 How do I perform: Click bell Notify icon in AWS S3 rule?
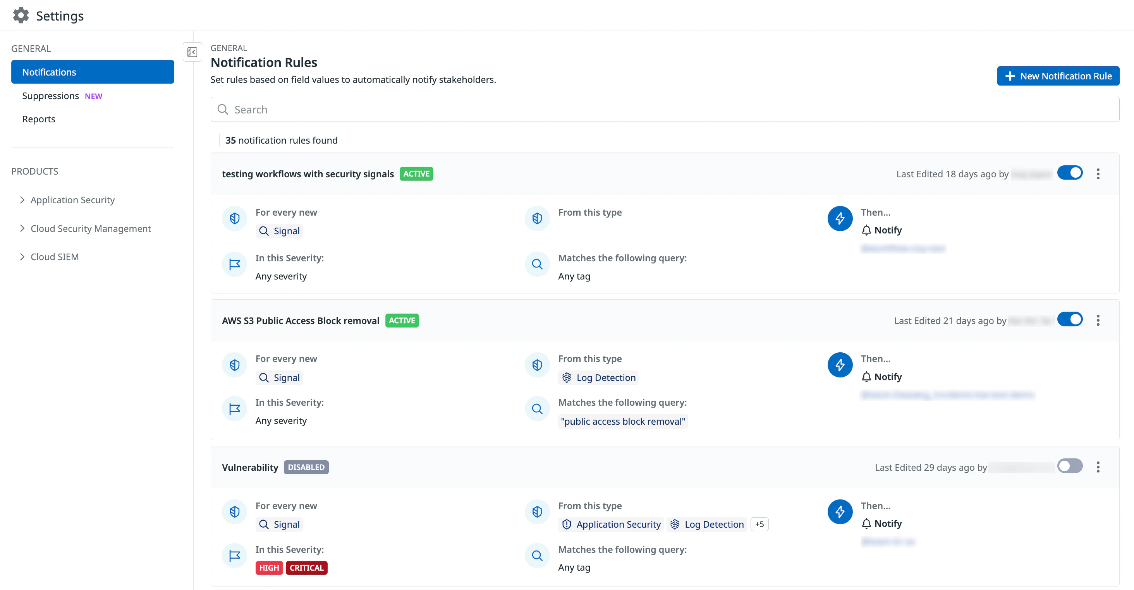(x=866, y=377)
